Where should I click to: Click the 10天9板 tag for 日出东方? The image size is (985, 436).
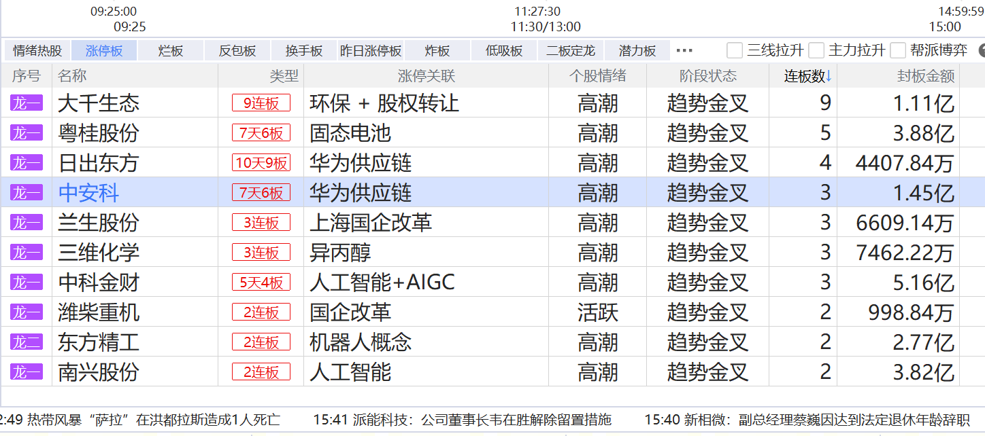[x=261, y=163]
